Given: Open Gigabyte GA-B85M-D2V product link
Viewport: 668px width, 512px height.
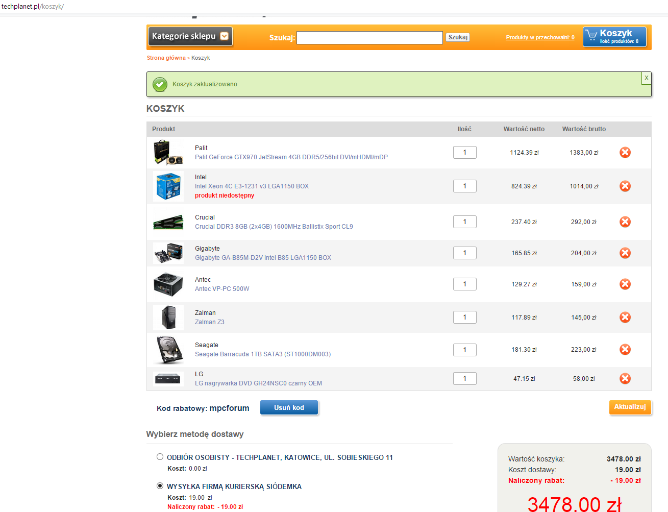Looking at the screenshot, I should [x=263, y=258].
